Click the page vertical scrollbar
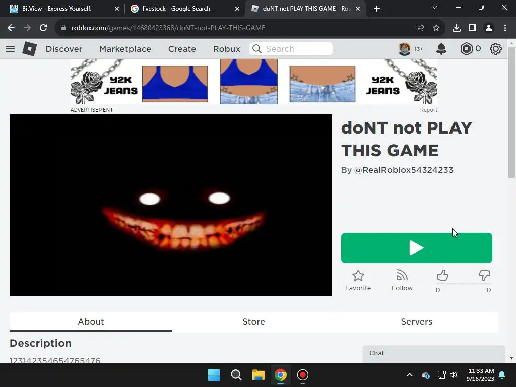 511,112
